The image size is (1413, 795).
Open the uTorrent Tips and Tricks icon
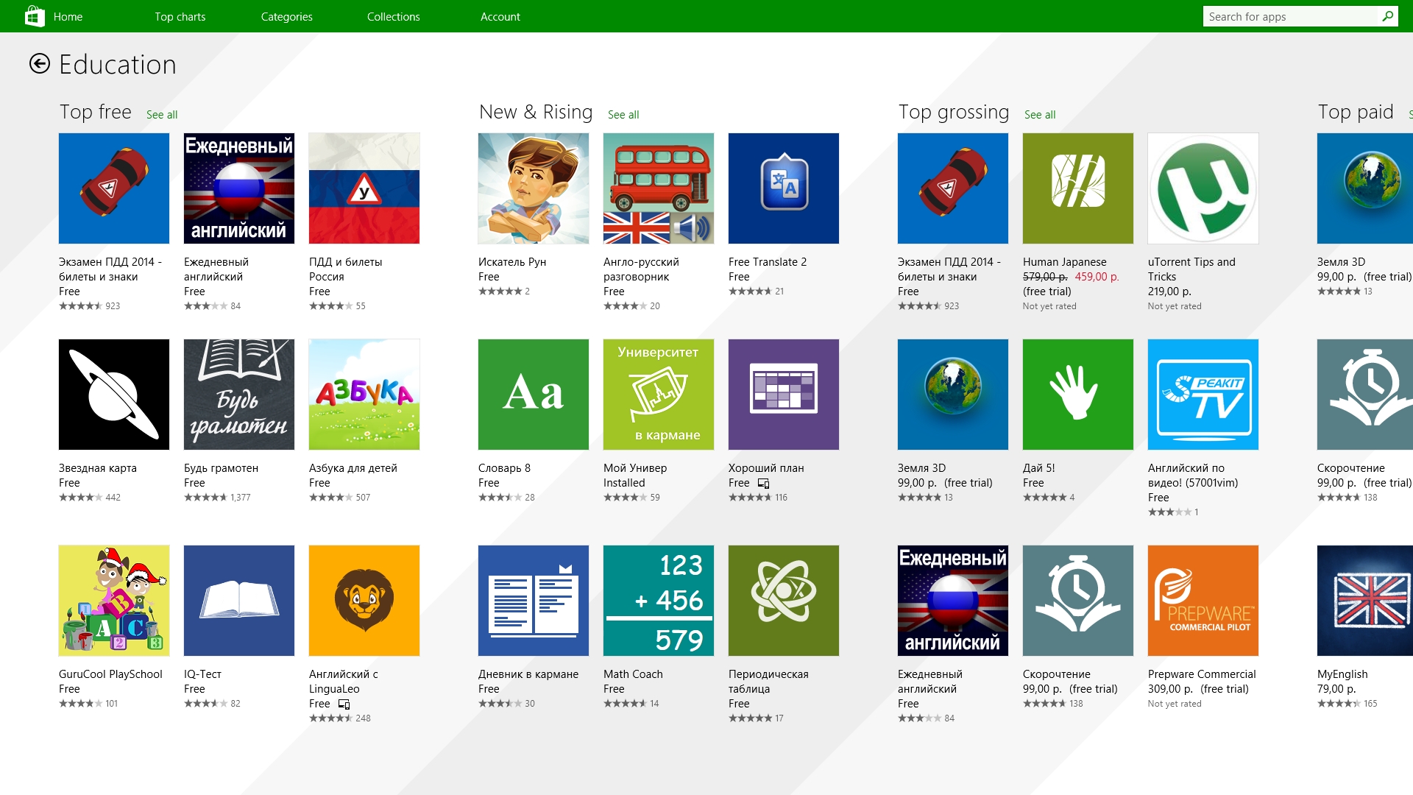click(1203, 188)
